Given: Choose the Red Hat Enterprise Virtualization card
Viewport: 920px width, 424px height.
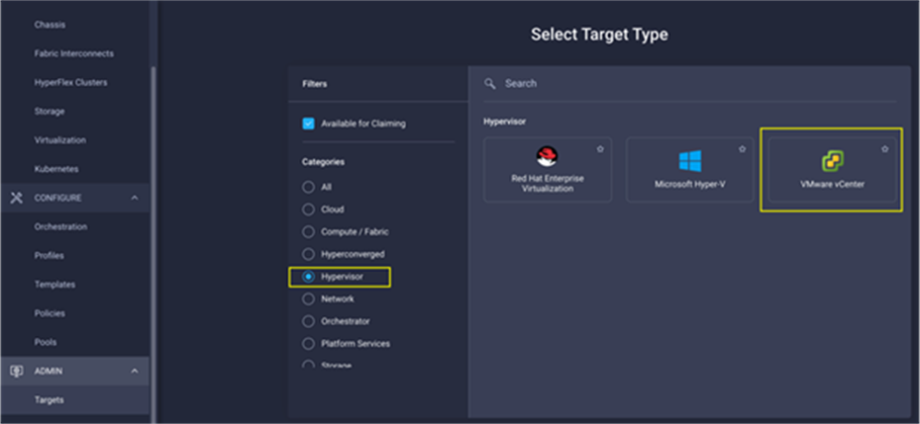Looking at the screenshot, I should click(548, 170).
